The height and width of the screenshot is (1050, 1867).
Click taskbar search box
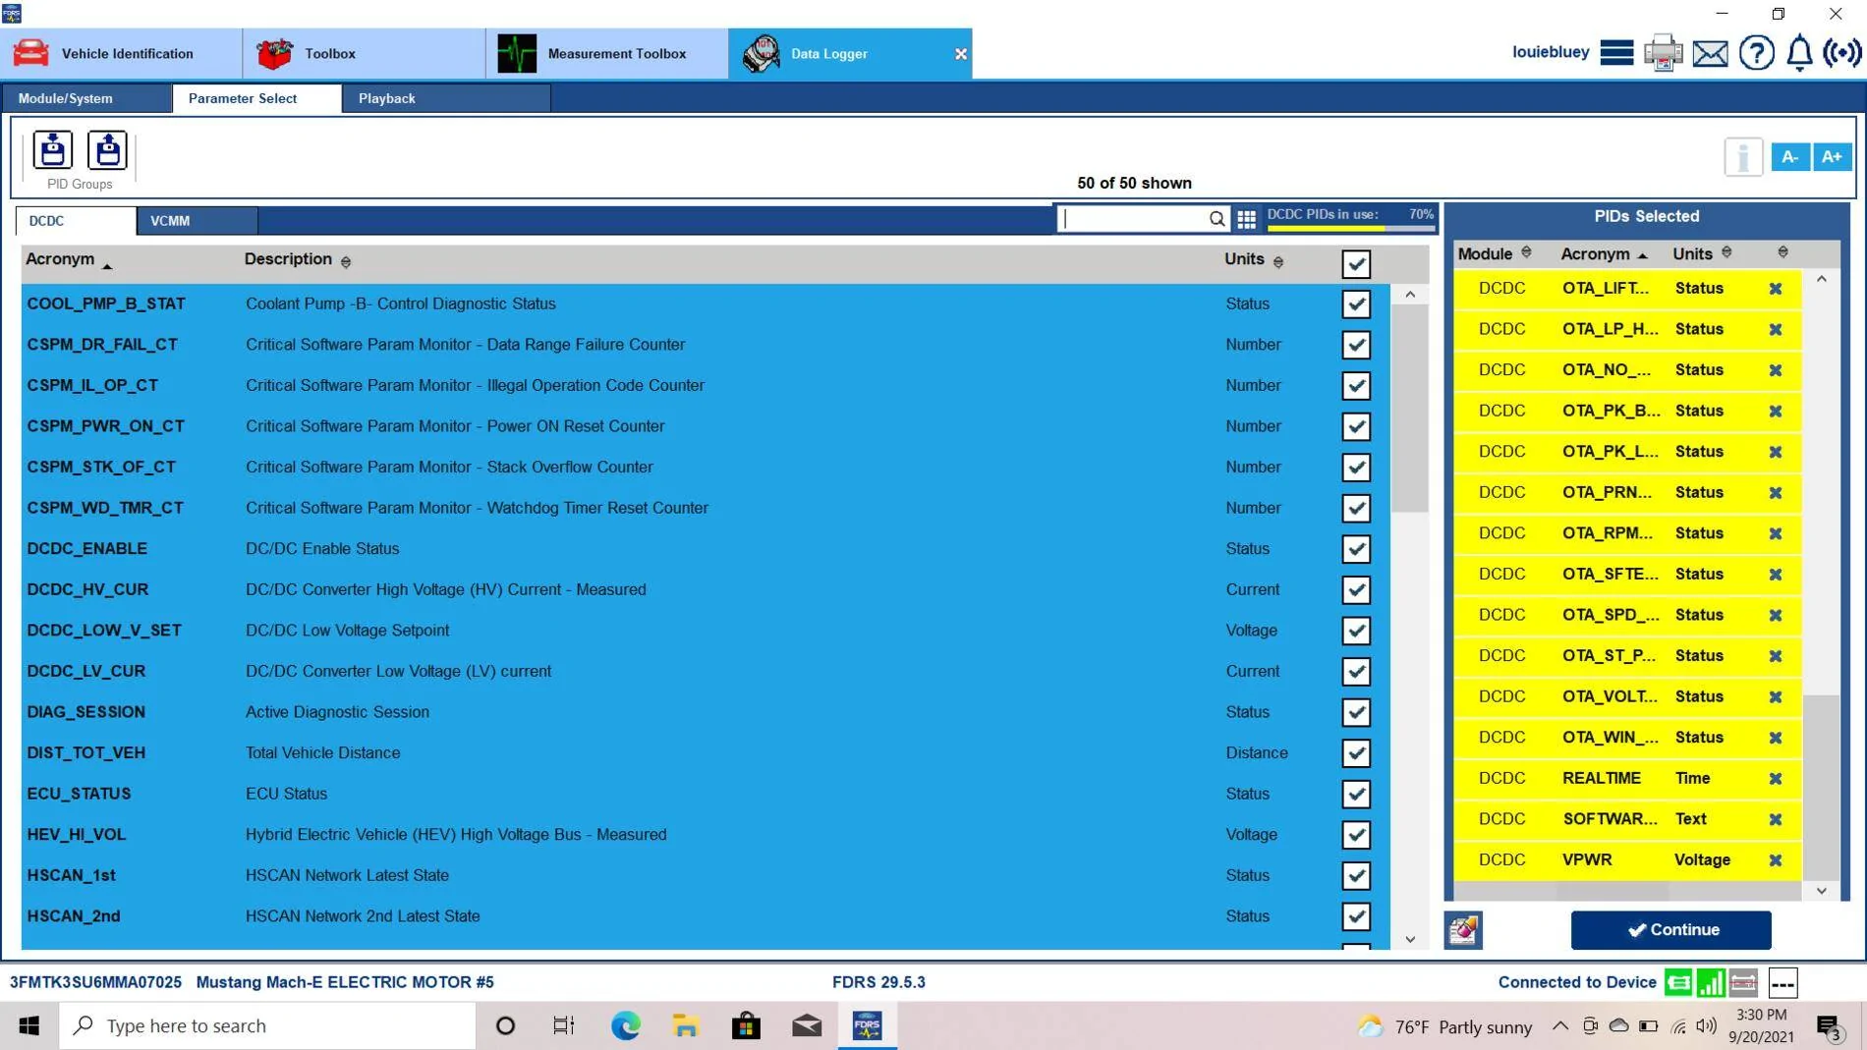[267, 1026]
